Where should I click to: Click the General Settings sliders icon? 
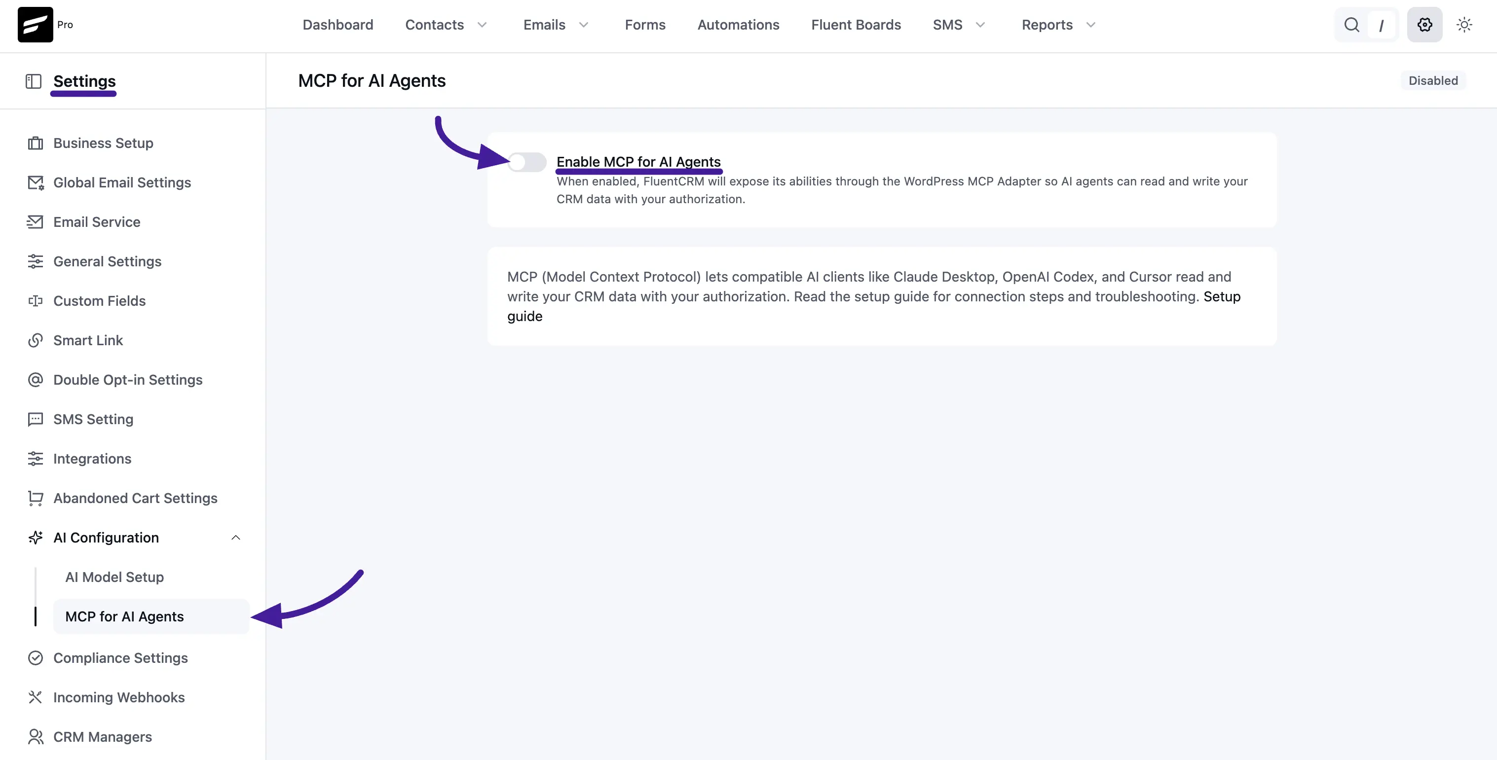coord(36,261)
